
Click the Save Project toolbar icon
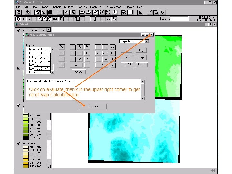click(19, 12)
